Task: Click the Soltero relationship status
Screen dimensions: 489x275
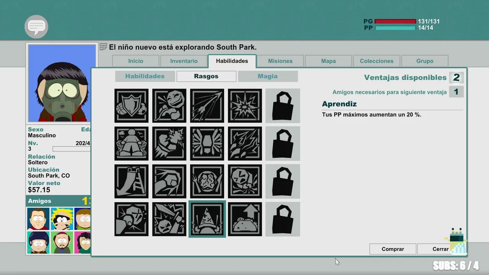Action: click(x=39, y=162)
